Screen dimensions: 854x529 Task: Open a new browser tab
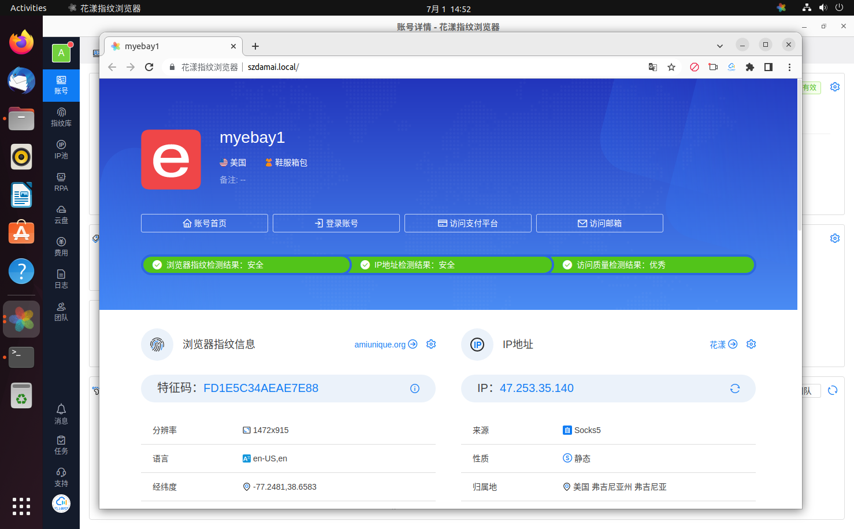click(255, 46)
